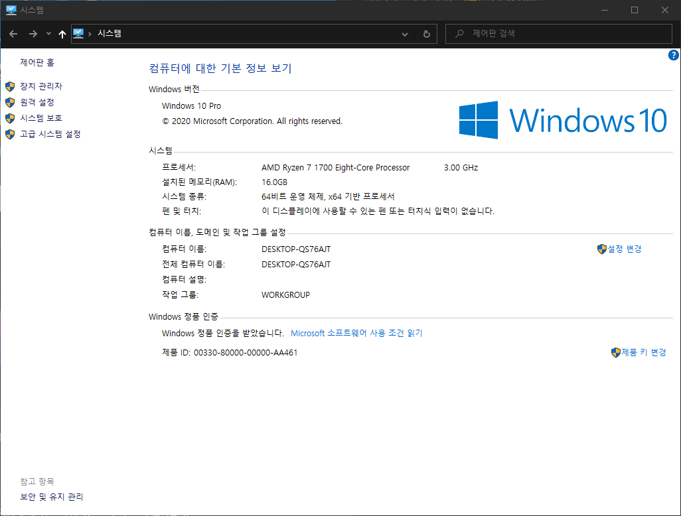Select 시스템 in the address bar
The image size is (681, 516).
110,33
